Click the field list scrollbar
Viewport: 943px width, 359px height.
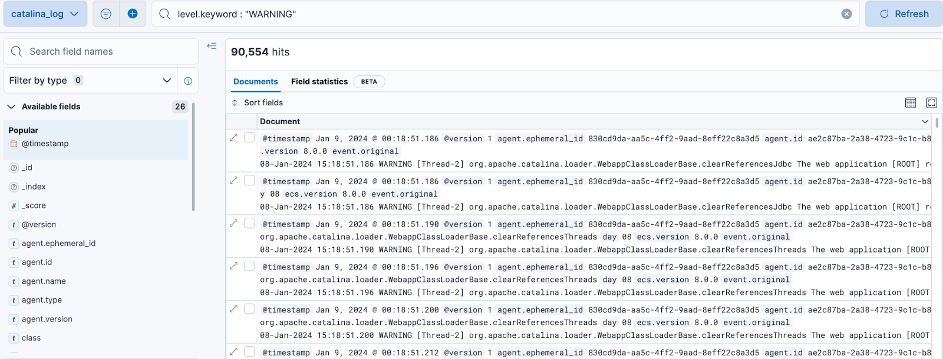[193, 157]
